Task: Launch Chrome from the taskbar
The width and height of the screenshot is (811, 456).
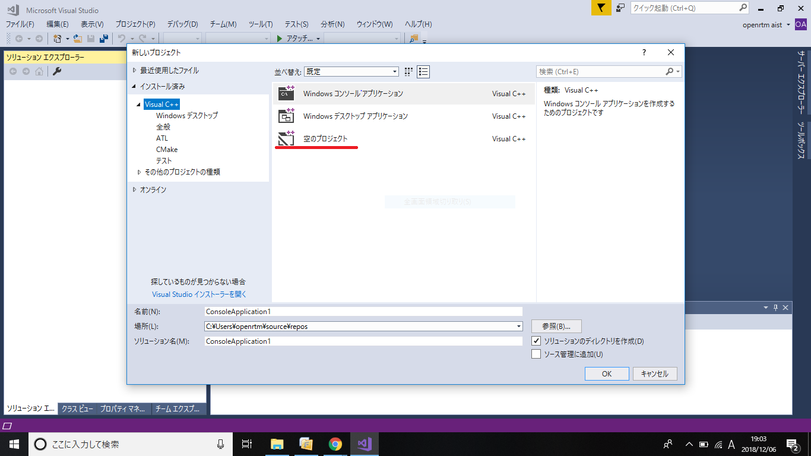Action: (x=335, y=444)
